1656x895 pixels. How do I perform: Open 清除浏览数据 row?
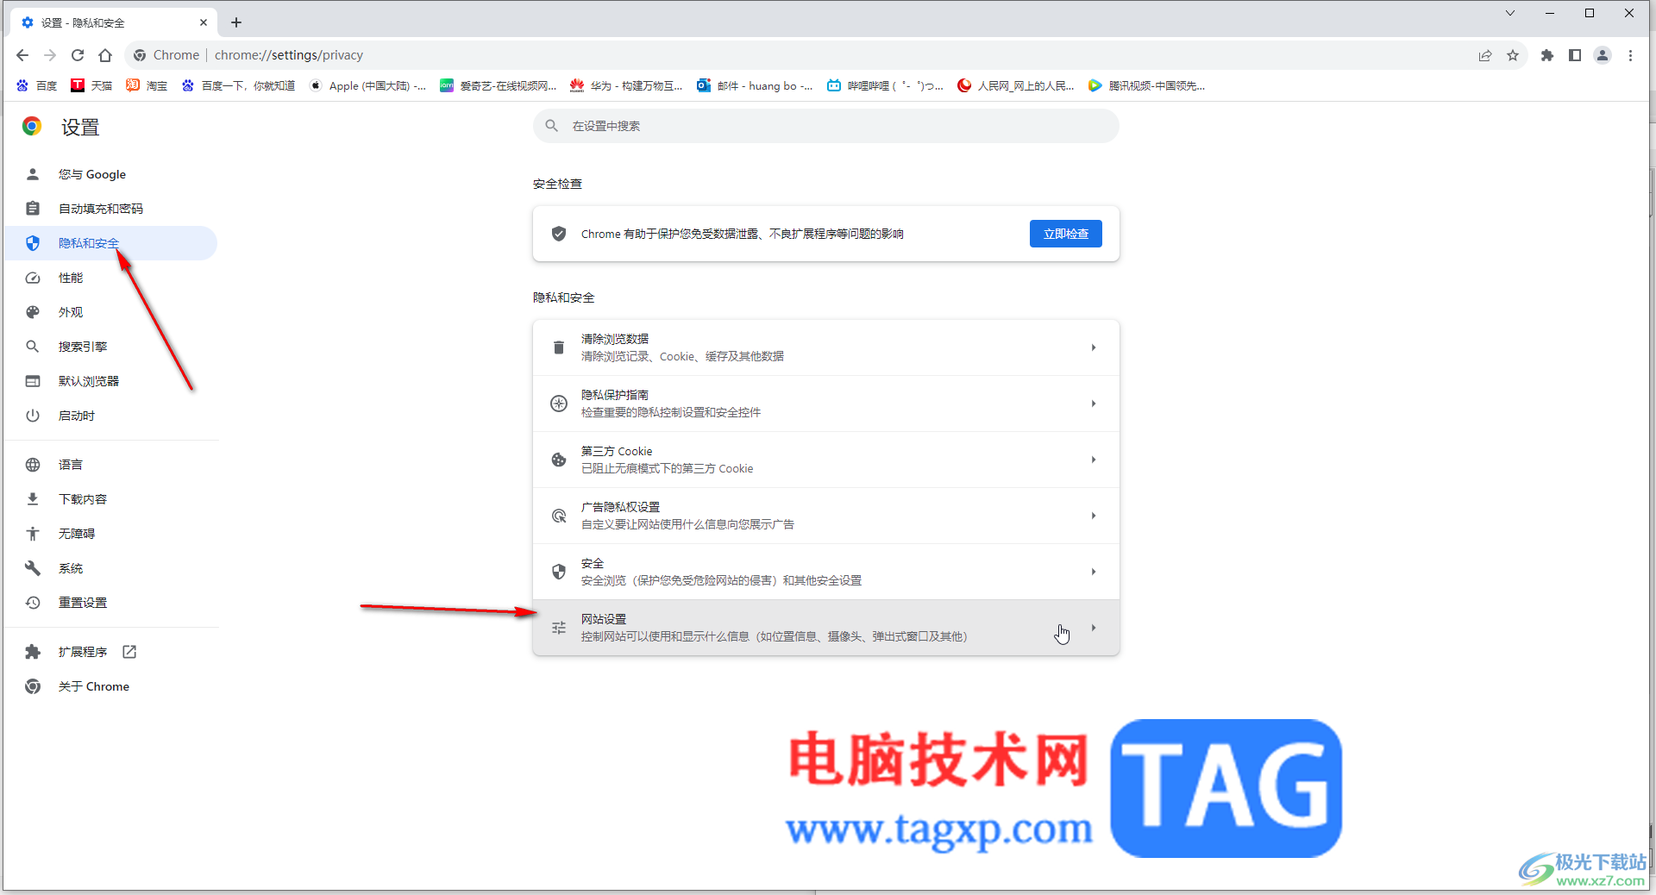[x=825, y=347]
